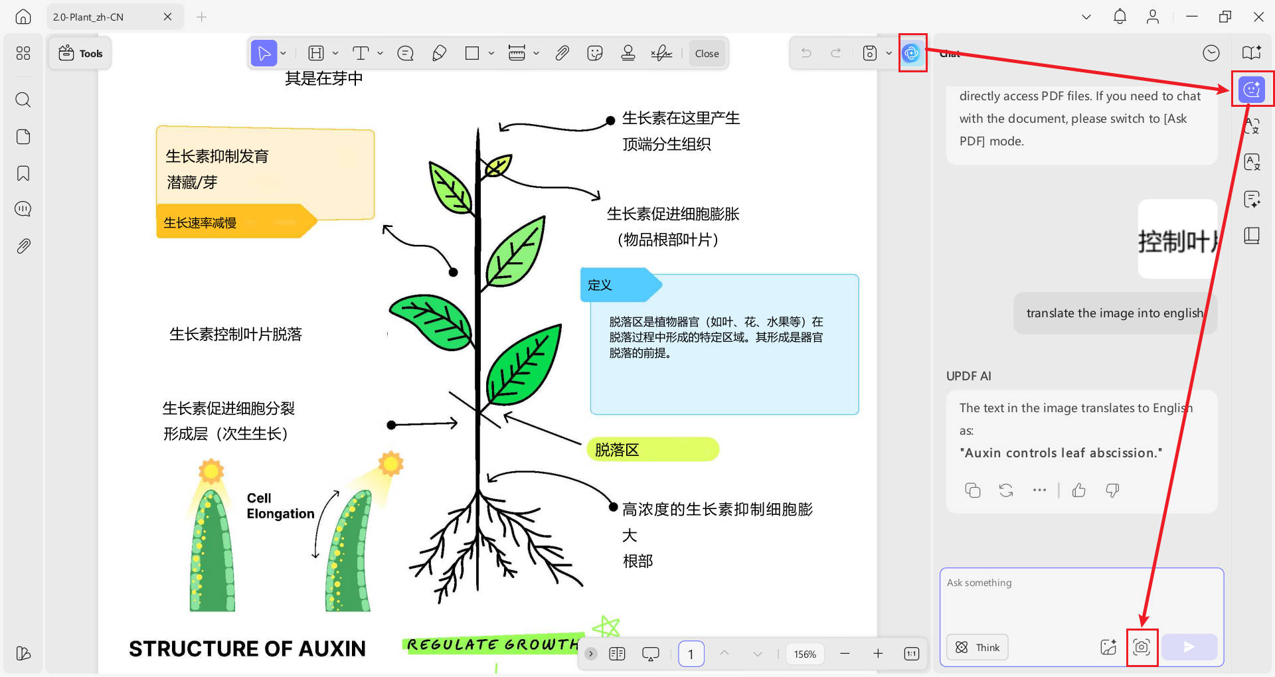Open the Home icon
This screenshot has width=1275, height=677.
23,17
